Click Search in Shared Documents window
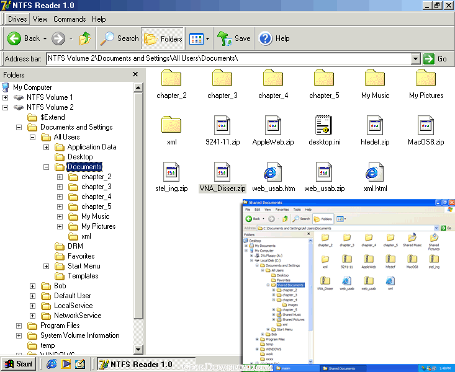This screenshot has width=455, height=372. tap(302, 219)
